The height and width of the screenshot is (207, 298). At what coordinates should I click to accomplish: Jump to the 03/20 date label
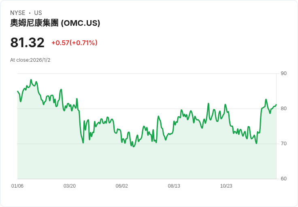[x=70, y=186]
